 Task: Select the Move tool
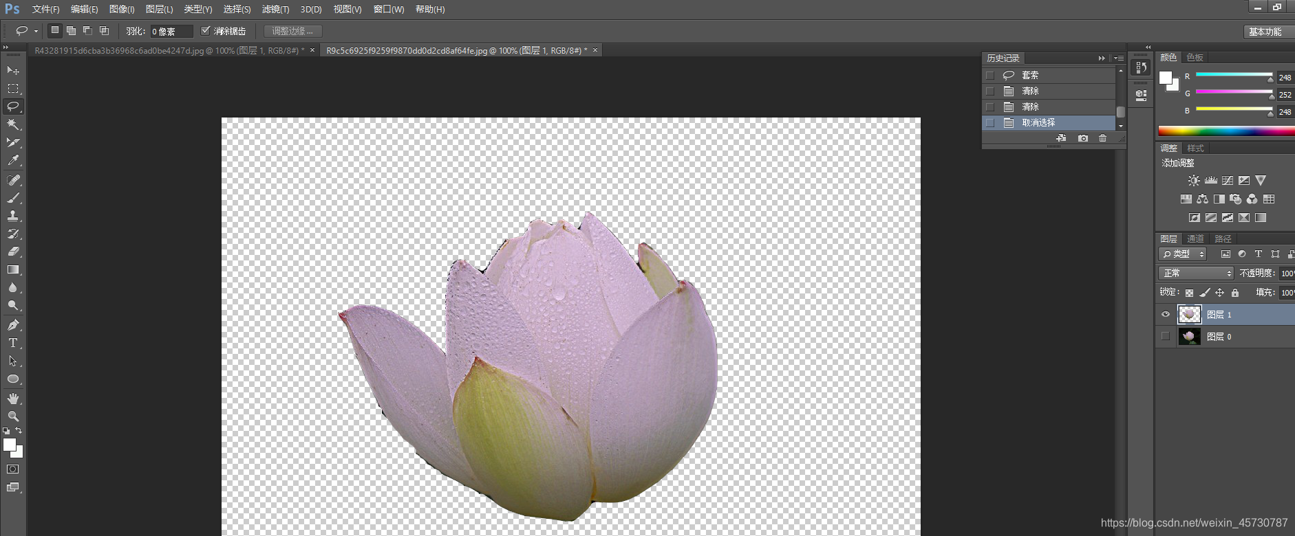[13, 71]
